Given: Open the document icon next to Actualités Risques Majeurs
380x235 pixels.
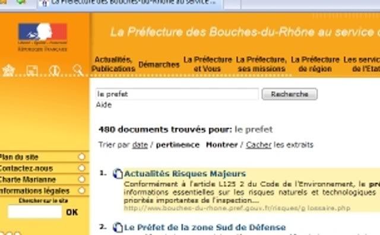Looking at the screenshot, I should coord(118,174).
